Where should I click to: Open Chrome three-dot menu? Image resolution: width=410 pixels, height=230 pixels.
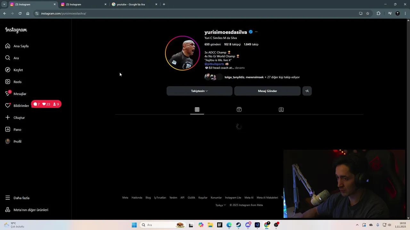point(406,13)
